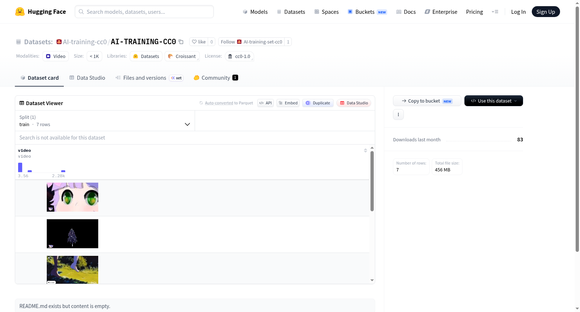Click the like count 0
Viewport: 580px width, 312px height.
click(x=212, y=42)
